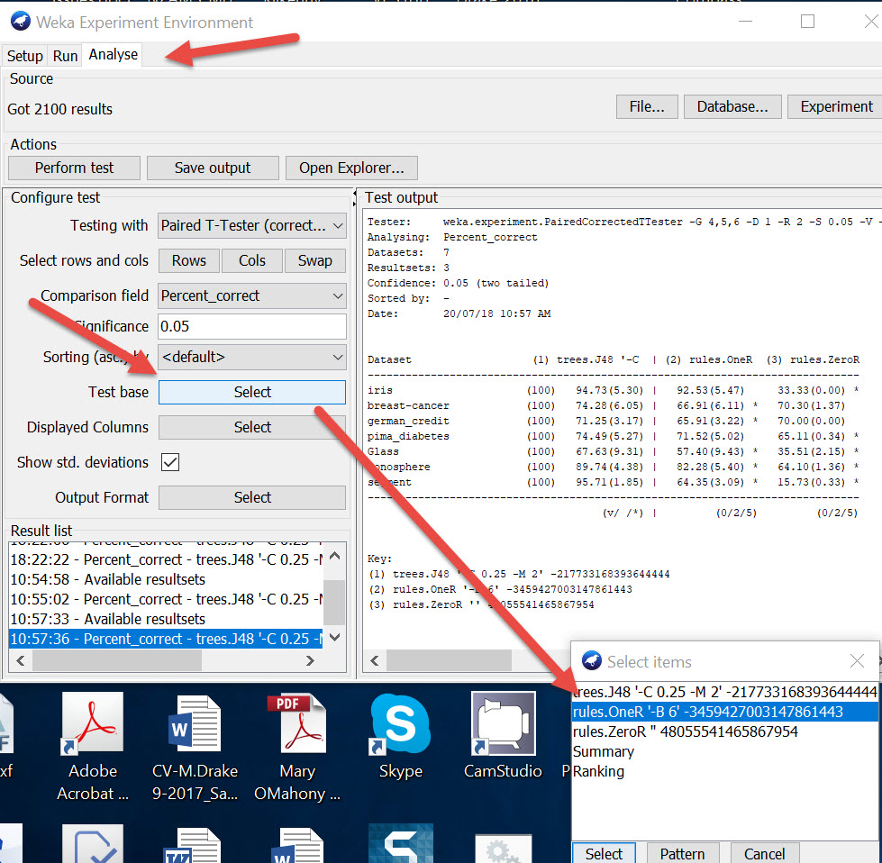The width and height of the screenshot is (882, 863).
Task: Close the Select items dialog
Action: 857,661
